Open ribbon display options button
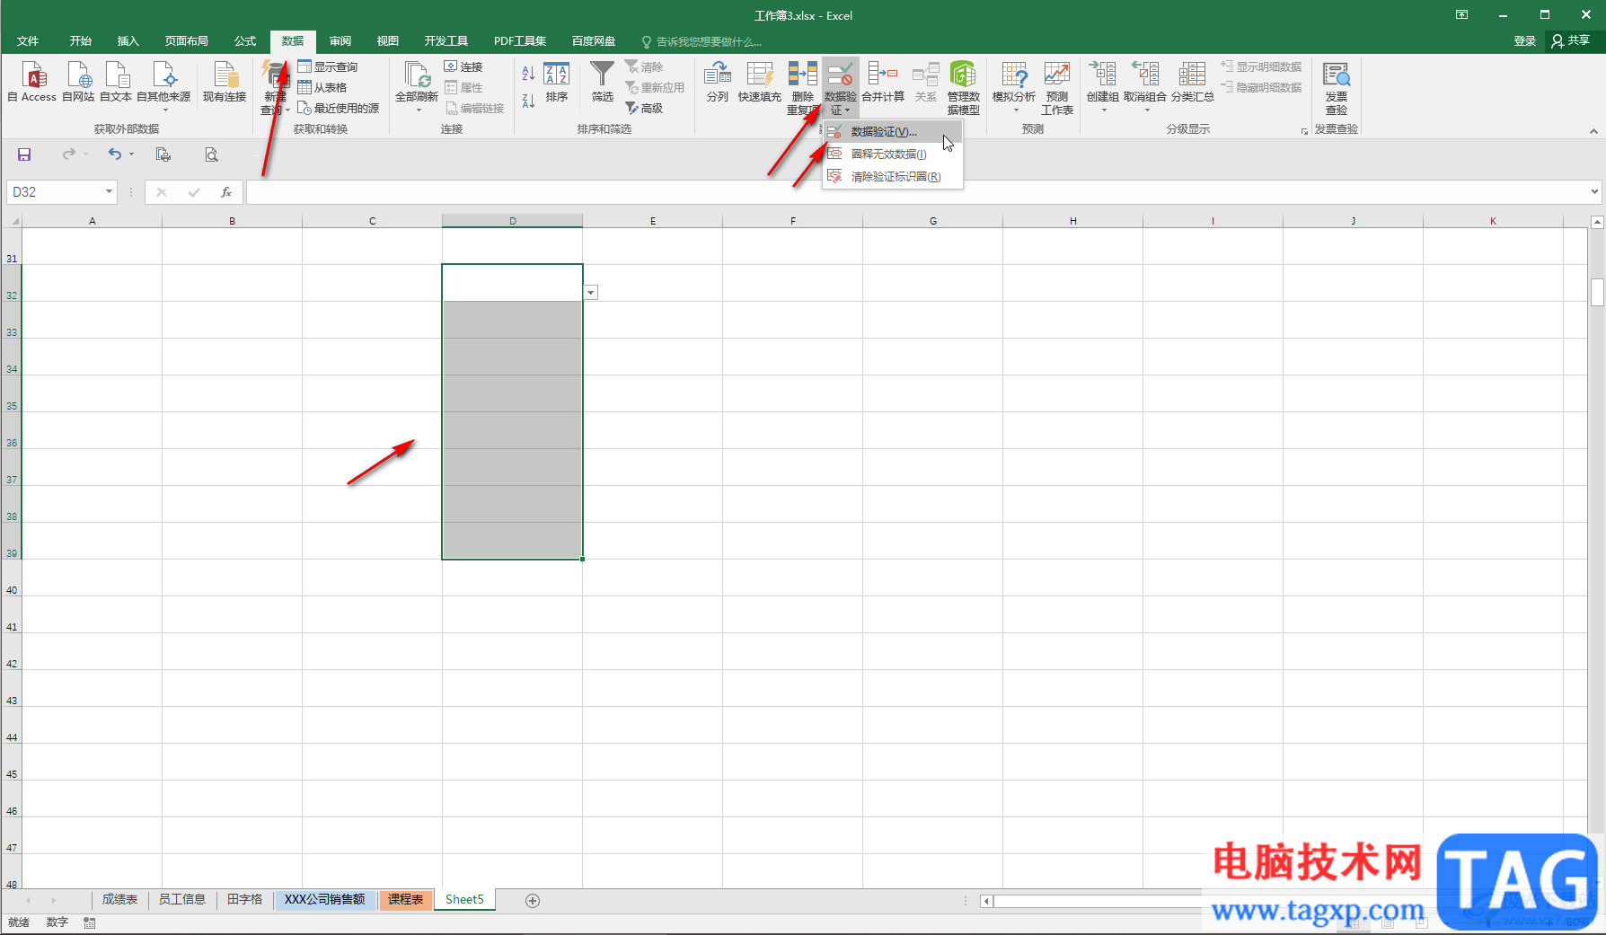The image size is (1606, 935). click(x=1462, y=15)
